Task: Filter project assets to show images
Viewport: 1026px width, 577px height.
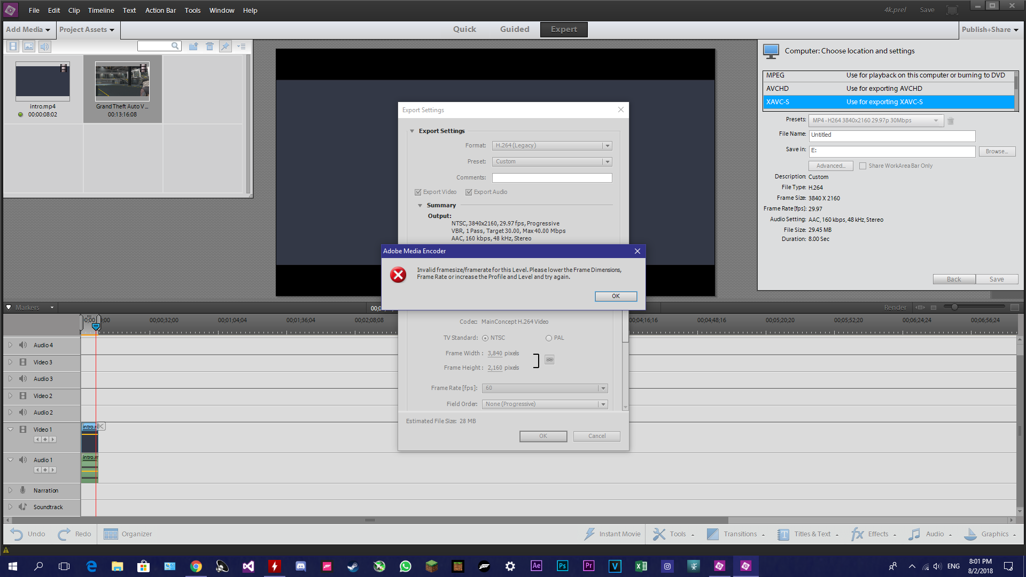Action: pyautogui.click(x=28, y=46)
